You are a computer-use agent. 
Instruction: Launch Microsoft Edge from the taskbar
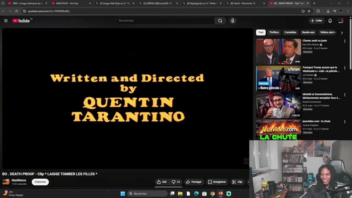click(x=196, y=194)
